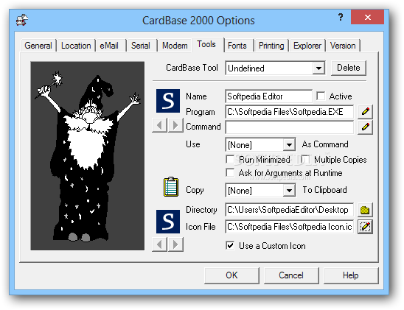Check Ask for Arguments at Runtime

(x=230, y=172)
